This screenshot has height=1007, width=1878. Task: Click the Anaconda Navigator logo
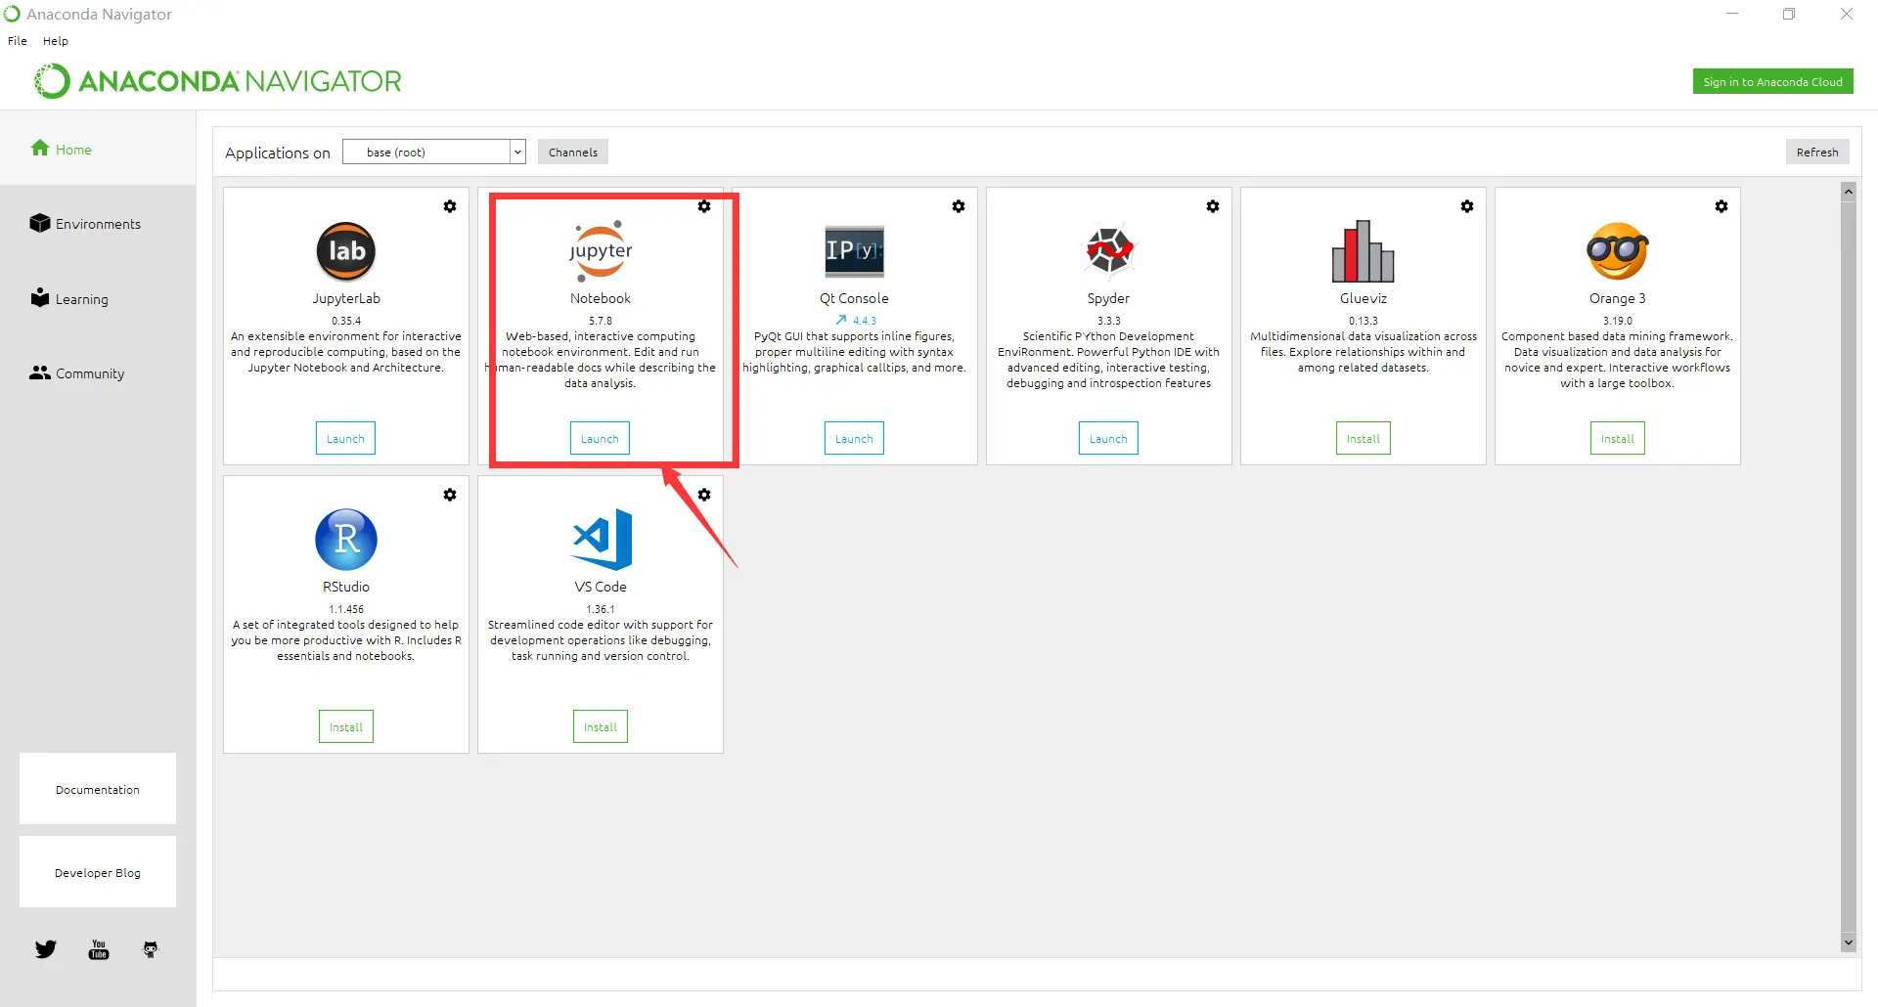[x=218, y=81]
